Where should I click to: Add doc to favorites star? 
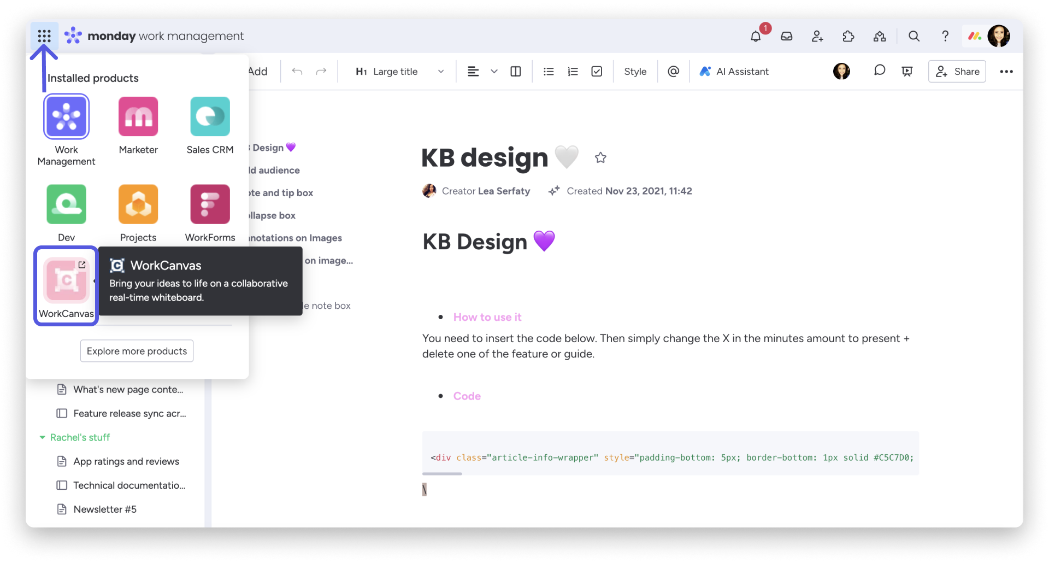pos(600,158)
